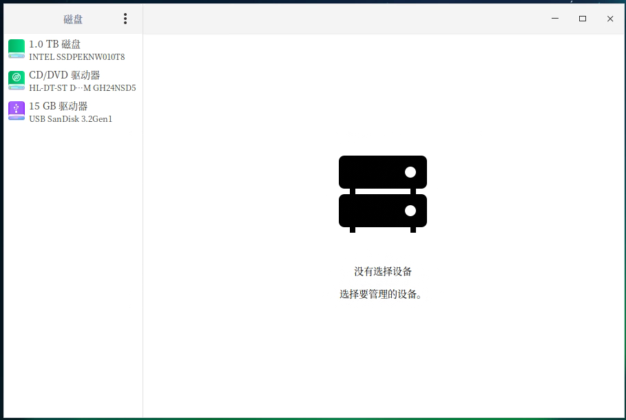Click the green SSD disk icon
Viewport: 626px width, 420px height.
17,49
